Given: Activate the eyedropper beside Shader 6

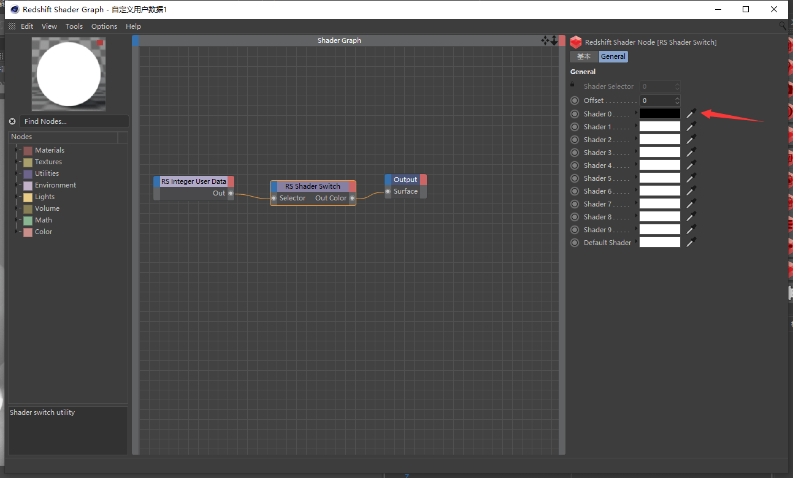Looking at the screenshot, I should tap(691, 191).
